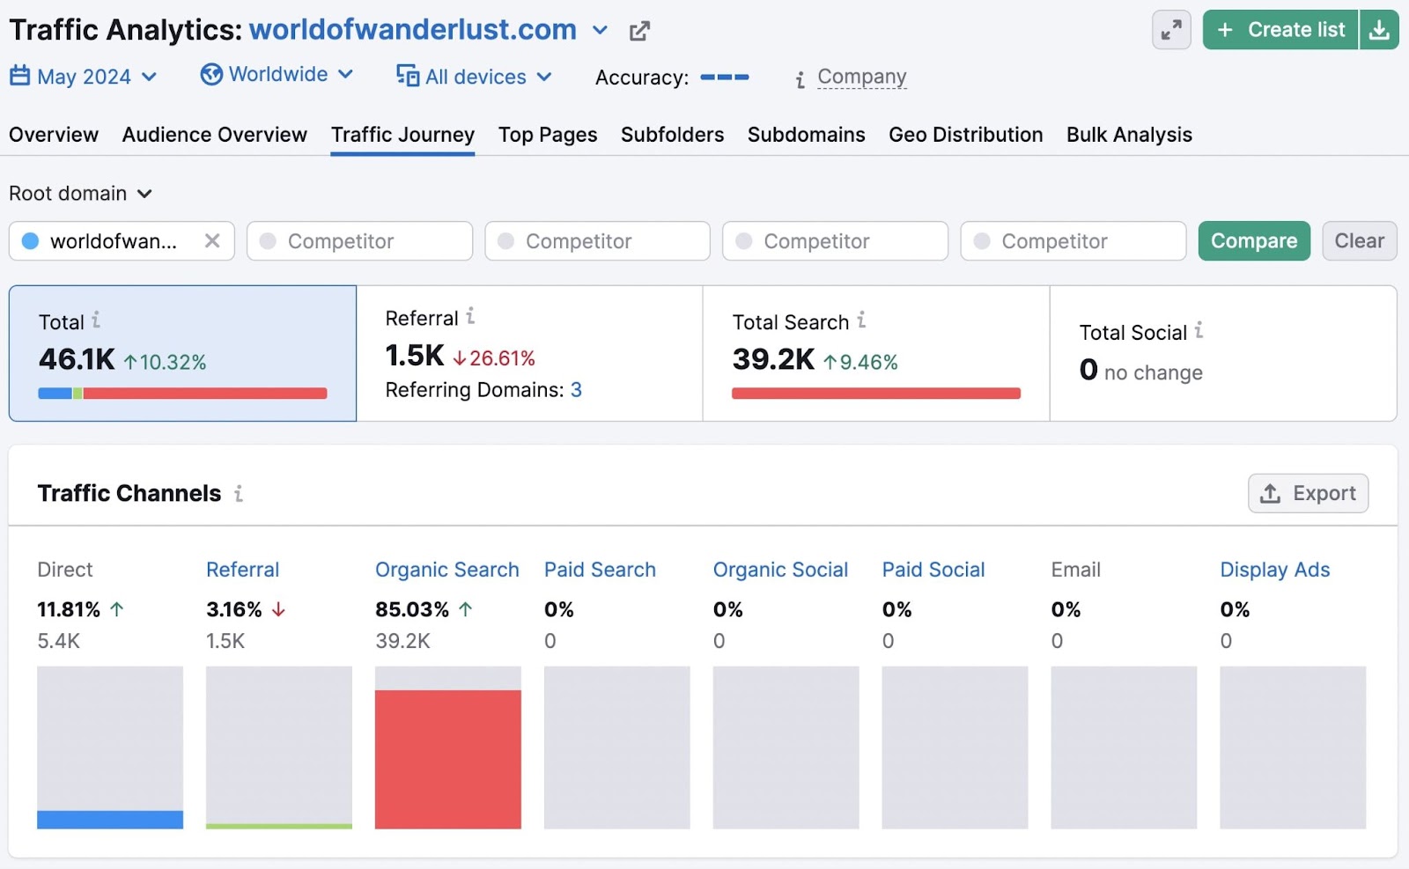Remove worldofwanderlust domain with the X icon
This screenshot has height=869, width=1409.
pyautogui.click(x=212, y=240)
